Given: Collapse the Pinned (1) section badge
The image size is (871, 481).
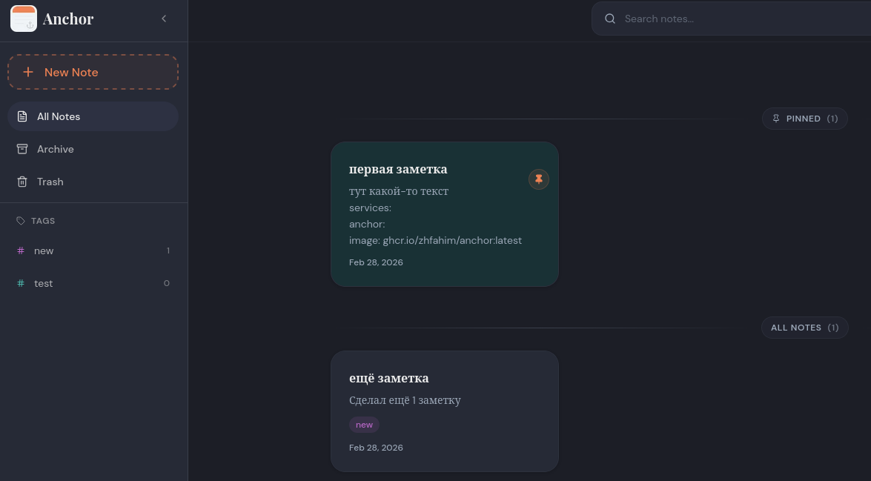Looking at the screenshot, I should pyautogui.click(x=804, y=119).
